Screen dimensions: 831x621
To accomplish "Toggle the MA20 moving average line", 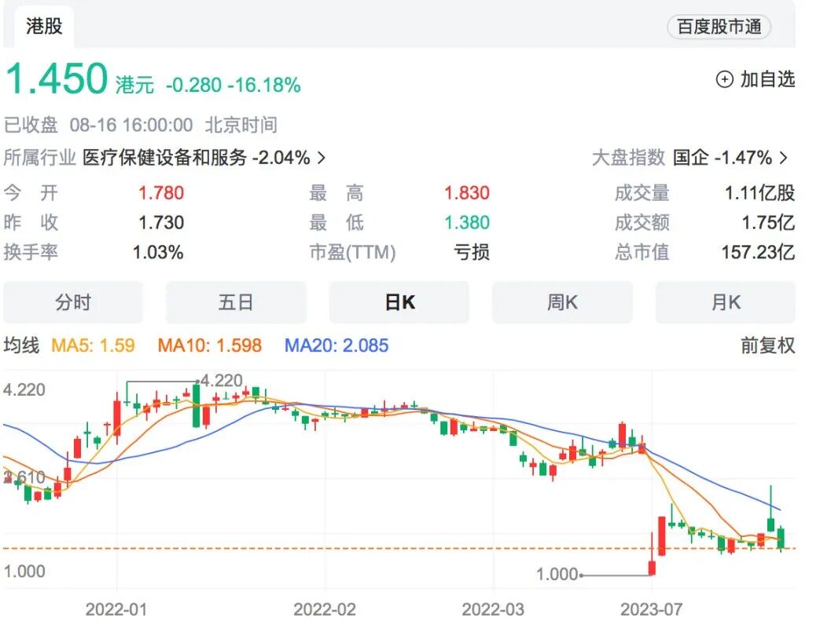I will pyautogui.click(x=336, y=345).
